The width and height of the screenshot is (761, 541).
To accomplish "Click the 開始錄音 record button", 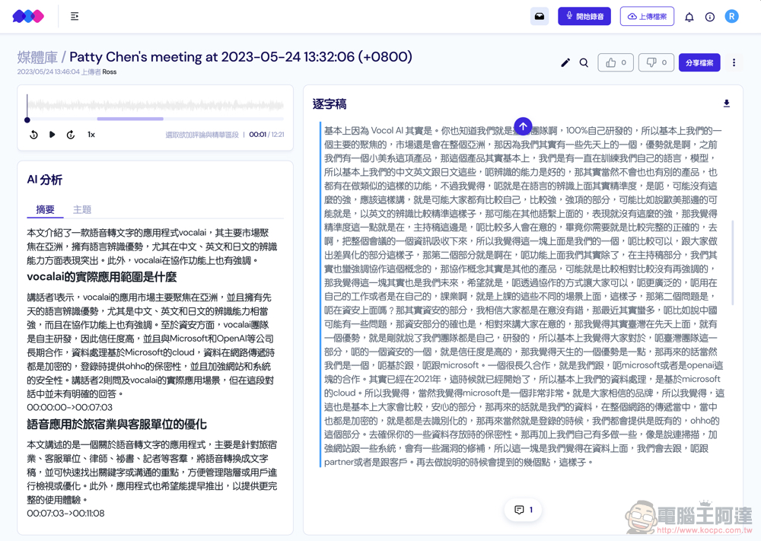I will 584,16.
